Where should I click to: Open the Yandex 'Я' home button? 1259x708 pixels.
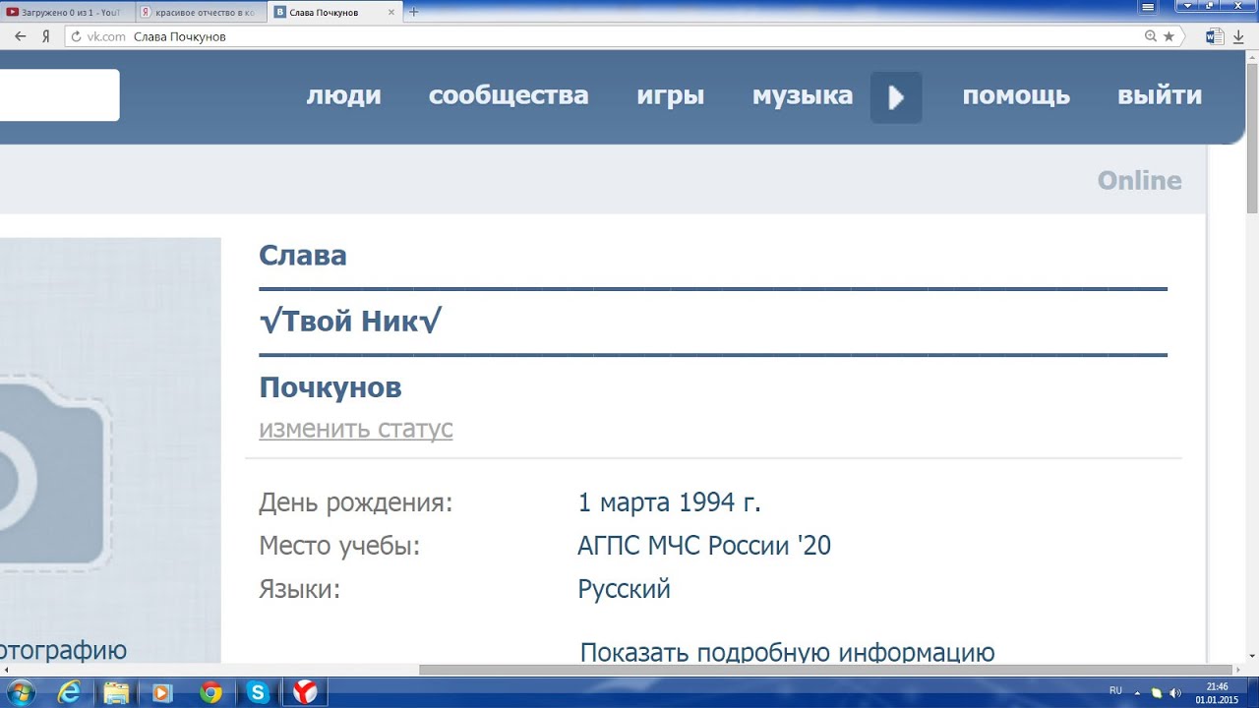pos(45,36)
